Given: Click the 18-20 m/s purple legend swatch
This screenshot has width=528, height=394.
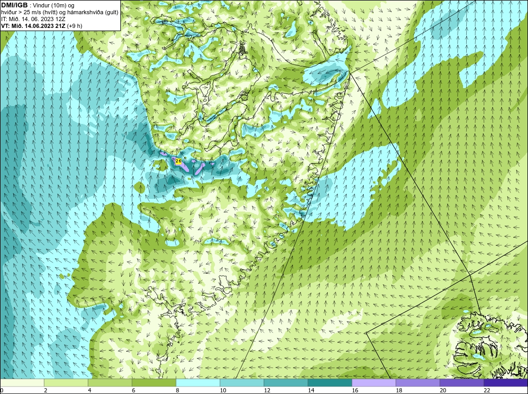Looking at the screenshot, I should (418, 382).
